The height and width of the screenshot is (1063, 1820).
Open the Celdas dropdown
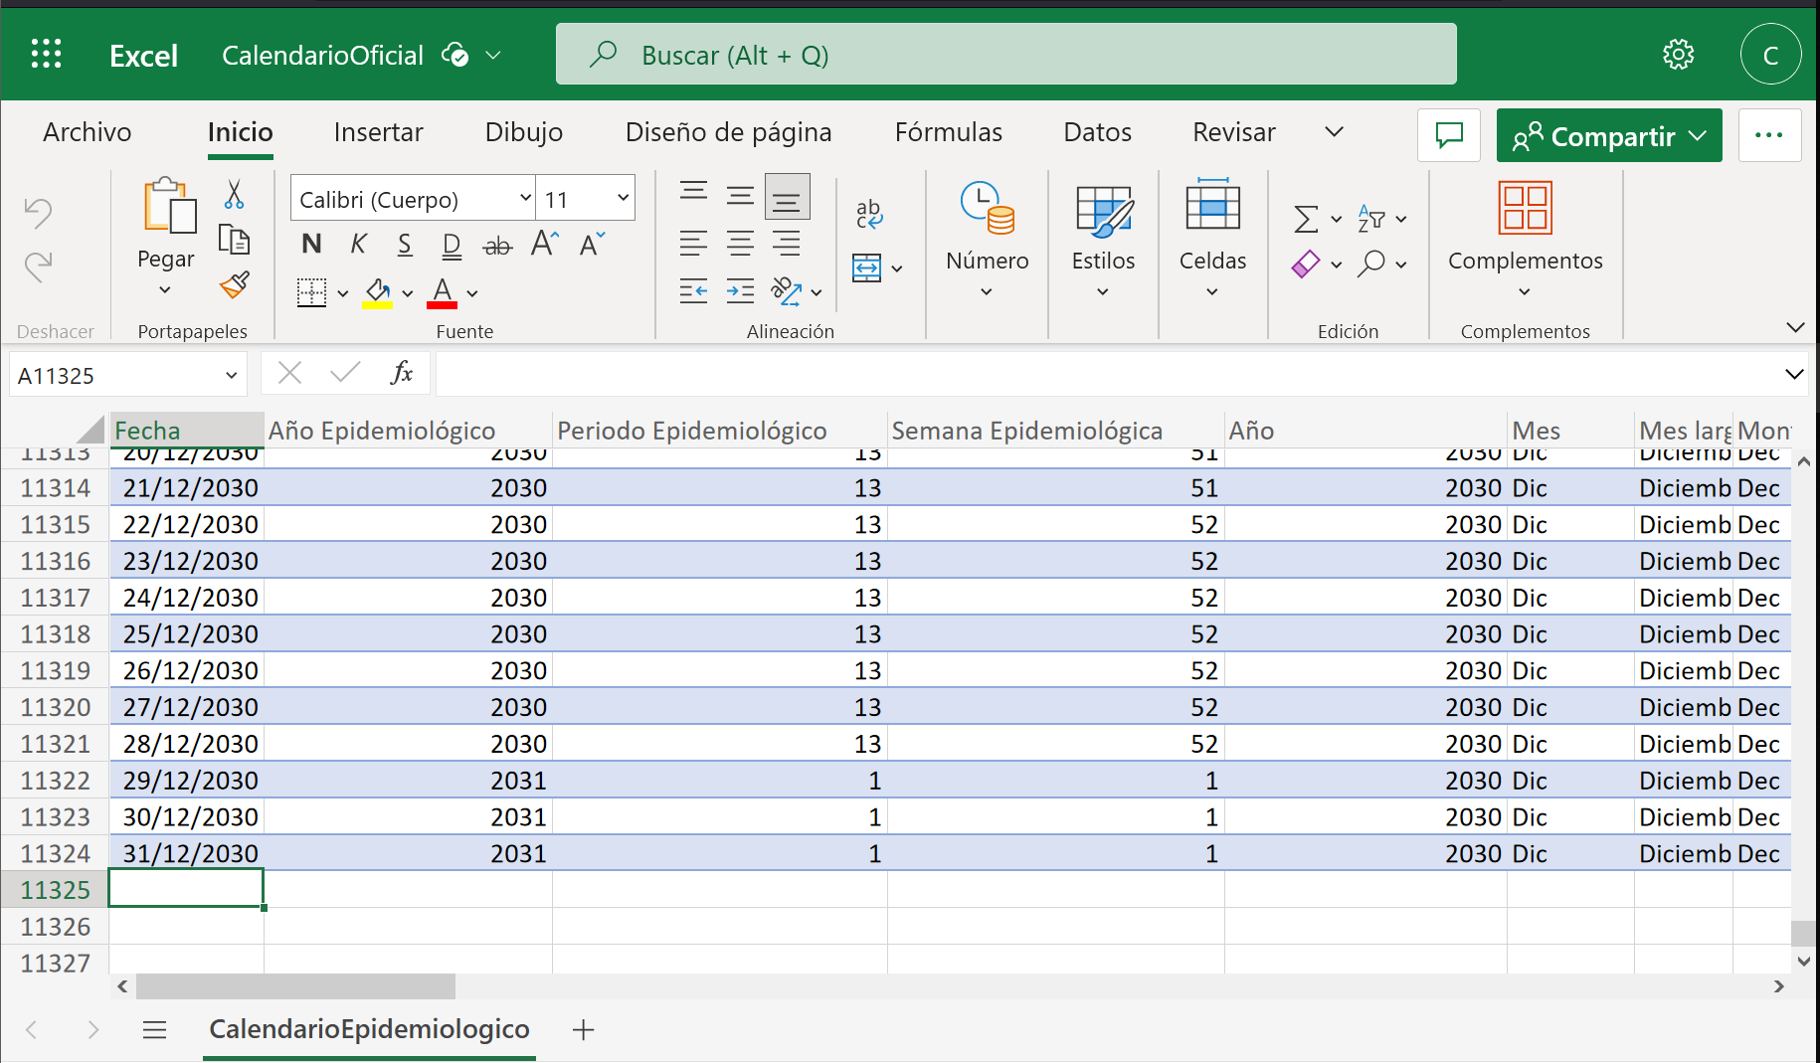coord(1212,291)
